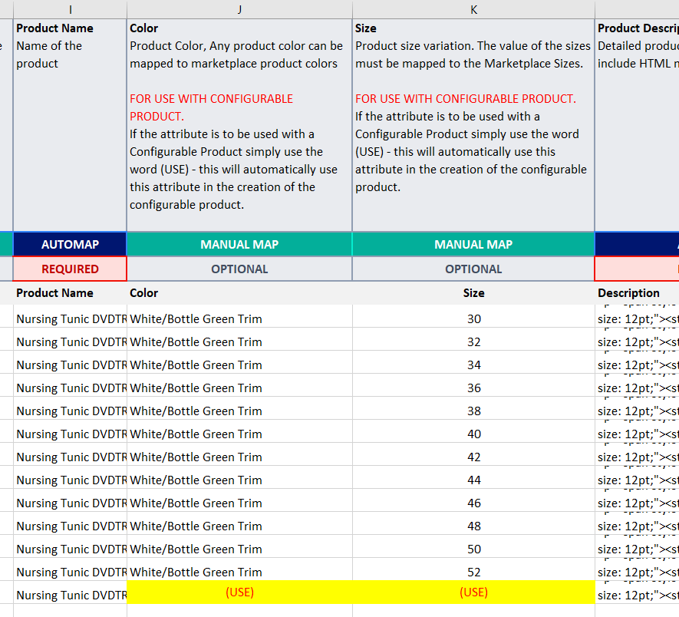Select OPTIONAL cell in the Color column
Image resolution: width=679 pixels, height=617 pixels.
click(239, 269)
